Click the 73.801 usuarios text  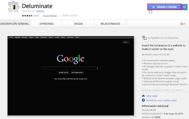pyautogui.click(x=70, y=16)
